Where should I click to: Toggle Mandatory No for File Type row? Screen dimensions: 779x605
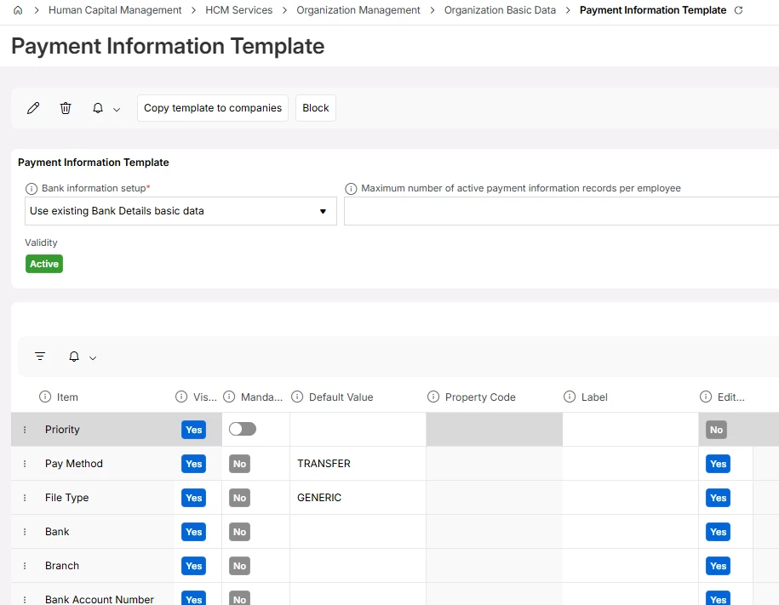(239, 498)
